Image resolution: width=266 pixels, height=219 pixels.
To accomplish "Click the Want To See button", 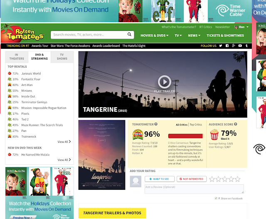I will (160, 179).
